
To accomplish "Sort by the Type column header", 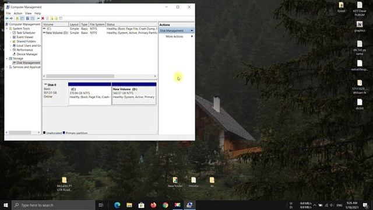I will [x=84, y=24].
